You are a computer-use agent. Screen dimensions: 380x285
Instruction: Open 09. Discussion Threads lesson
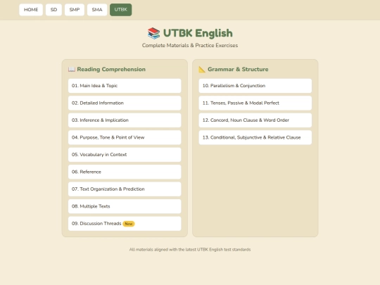(x=125, y=224)
